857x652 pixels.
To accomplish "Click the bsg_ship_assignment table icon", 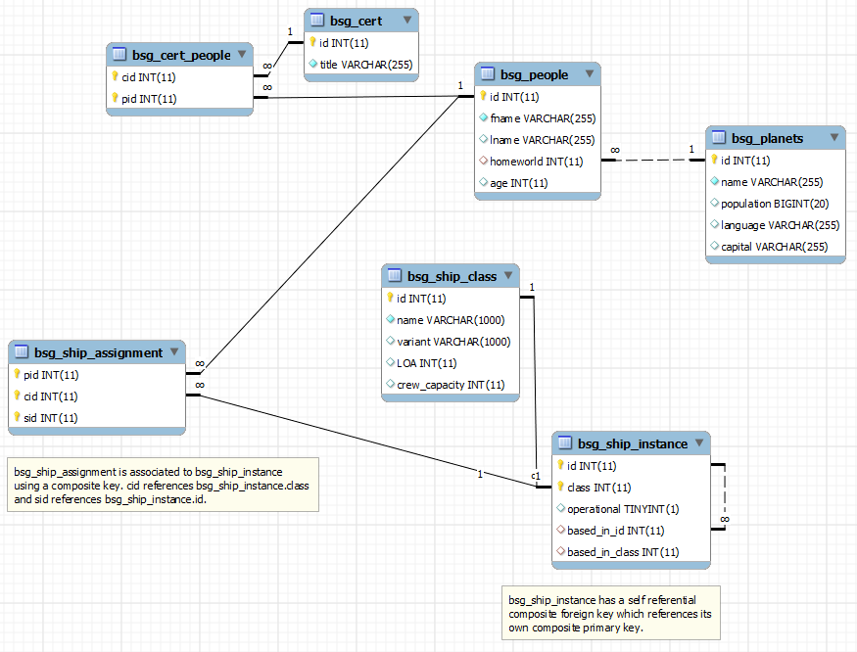I will coord(22,352).
